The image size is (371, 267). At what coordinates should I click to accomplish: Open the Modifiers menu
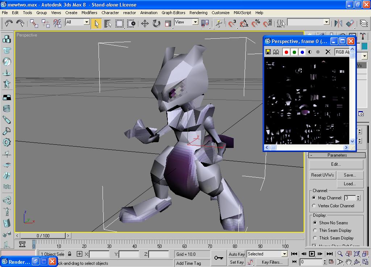[89, 13]
